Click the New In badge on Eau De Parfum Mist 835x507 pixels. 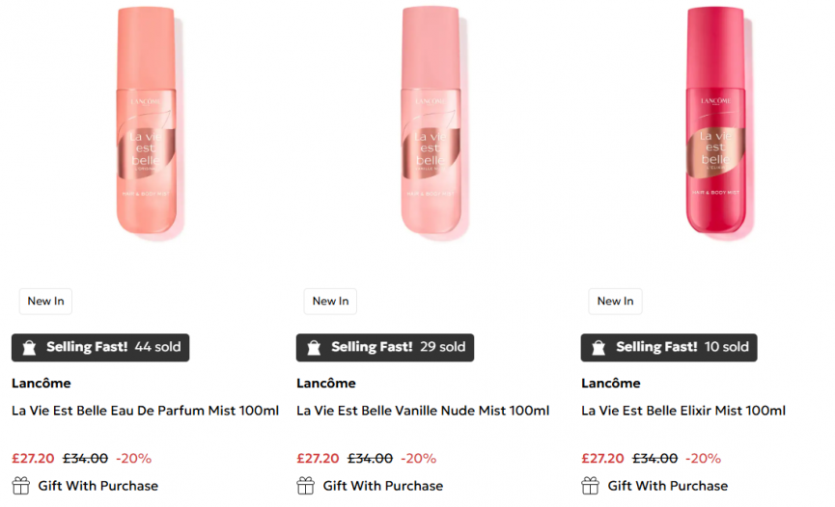(45, 301)
